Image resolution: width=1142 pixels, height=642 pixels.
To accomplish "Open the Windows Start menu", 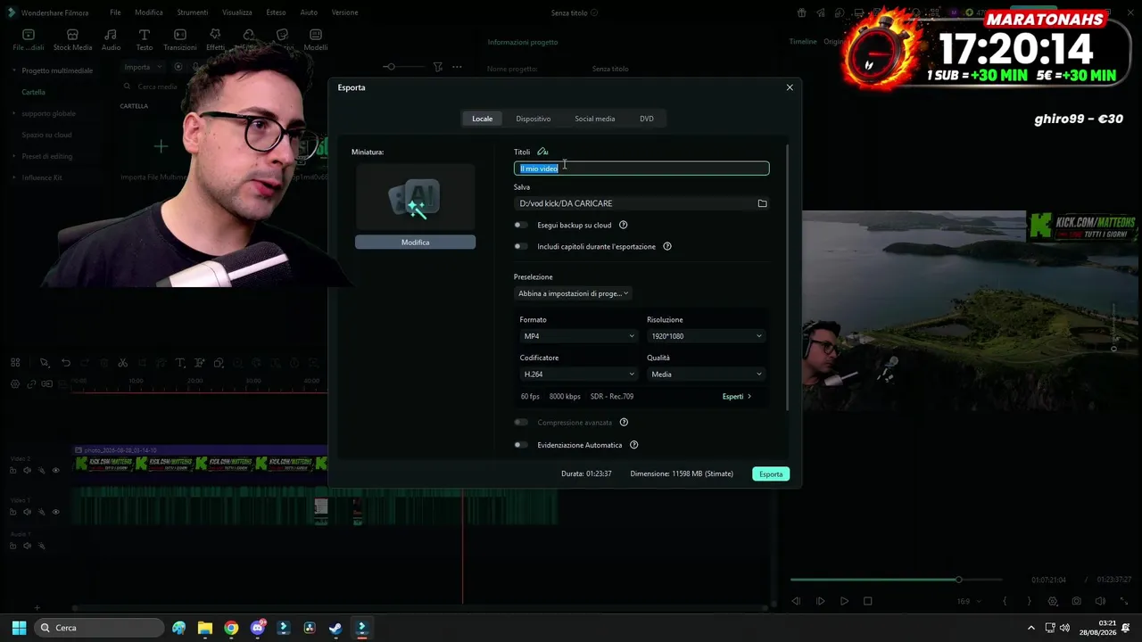I will pyautogui.click(x=19, y=628).
